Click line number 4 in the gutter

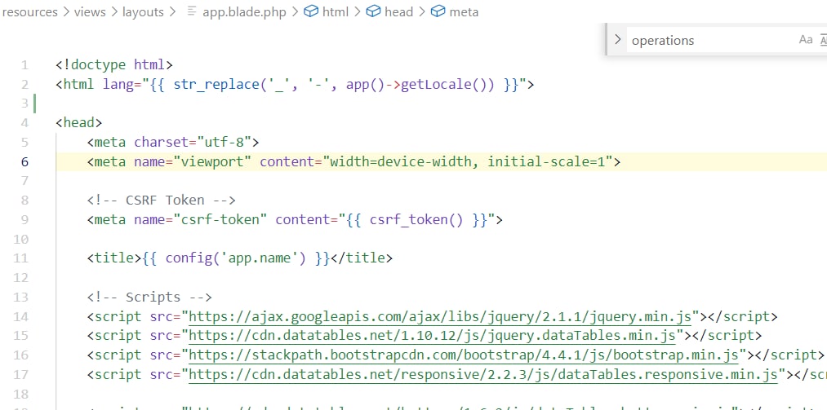coord(24,123)
